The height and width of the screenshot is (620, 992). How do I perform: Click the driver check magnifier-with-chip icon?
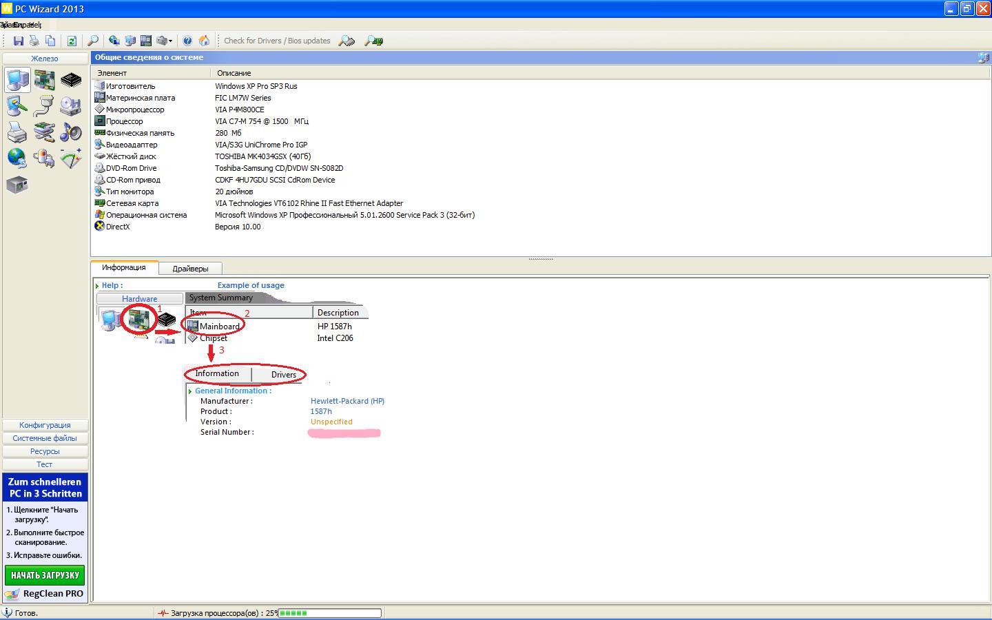pos(347,41)
